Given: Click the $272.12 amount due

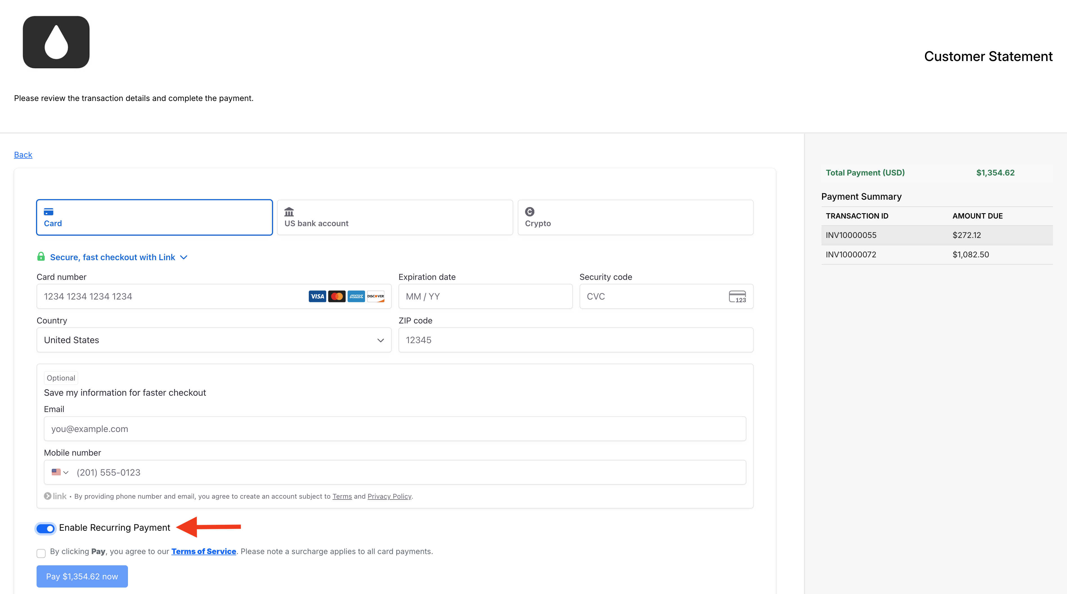Looking at the screenshot, I should click(967, 235).
